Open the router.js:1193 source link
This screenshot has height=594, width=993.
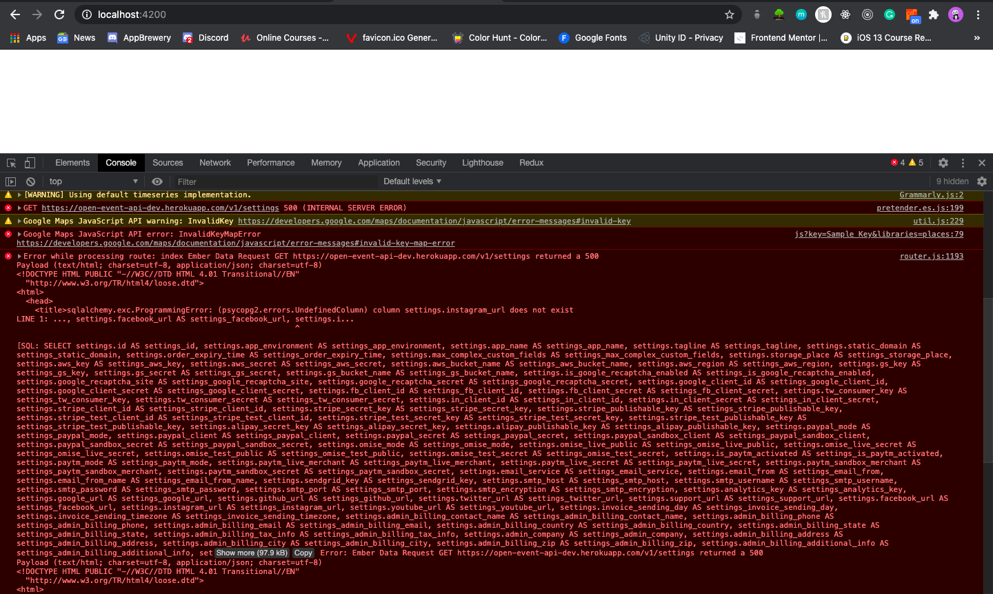932,257
